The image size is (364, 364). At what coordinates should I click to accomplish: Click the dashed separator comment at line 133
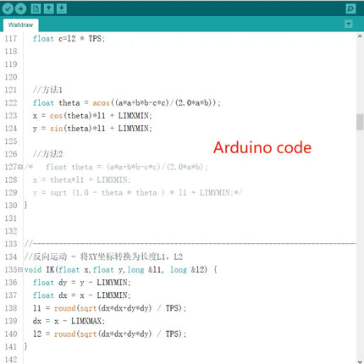(x=190, y=244)
